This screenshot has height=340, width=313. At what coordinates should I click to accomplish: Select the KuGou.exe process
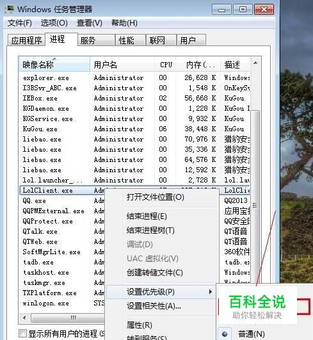pos(134,129)
